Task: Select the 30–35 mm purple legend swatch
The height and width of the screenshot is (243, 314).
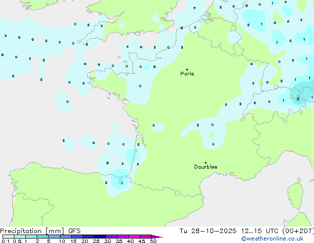Action: point(111,237)
